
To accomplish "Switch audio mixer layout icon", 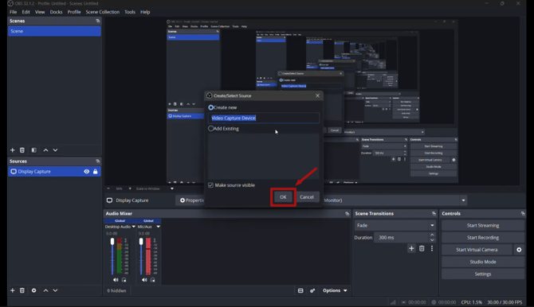I will (300, 290).
